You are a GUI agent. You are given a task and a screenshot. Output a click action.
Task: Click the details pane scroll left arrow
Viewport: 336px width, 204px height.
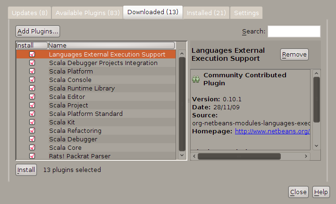(194, 156)
